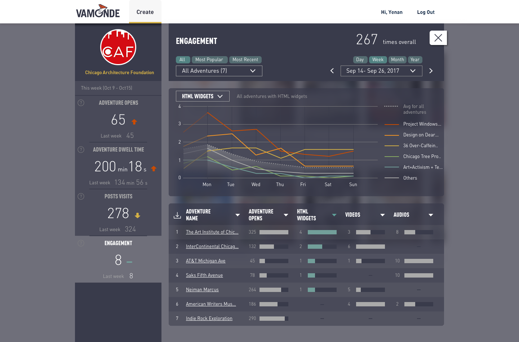Open Chicago Architecture Foundation link
Image resolution: width=519 pixels, height=342 pixels.
coord(119,72)
